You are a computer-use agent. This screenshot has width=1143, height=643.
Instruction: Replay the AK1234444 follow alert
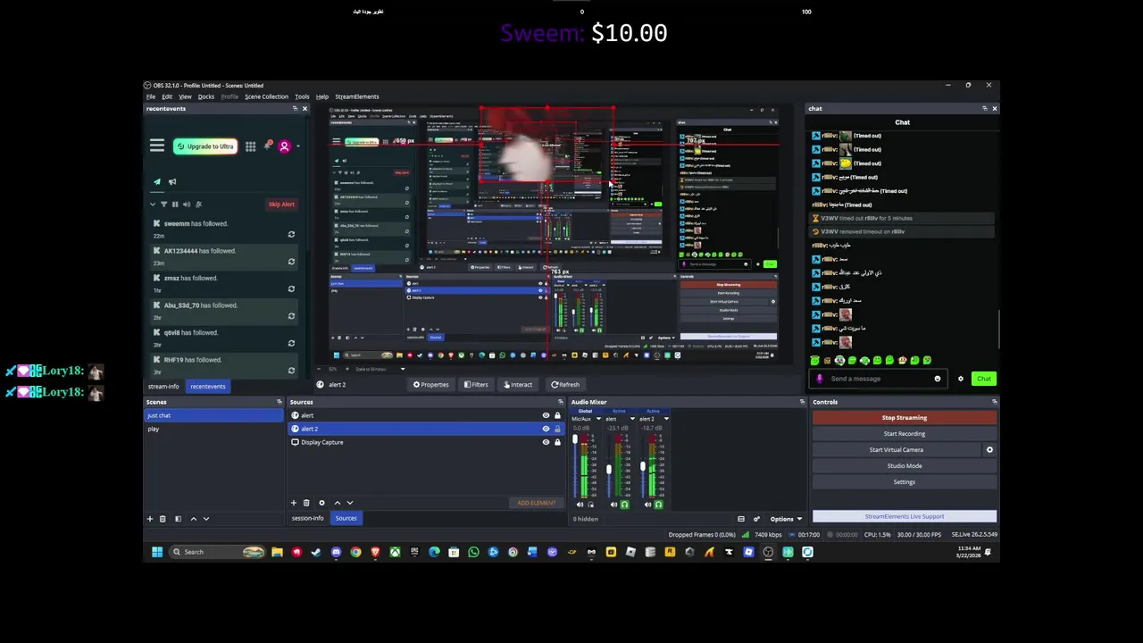(x=291, y=262)
